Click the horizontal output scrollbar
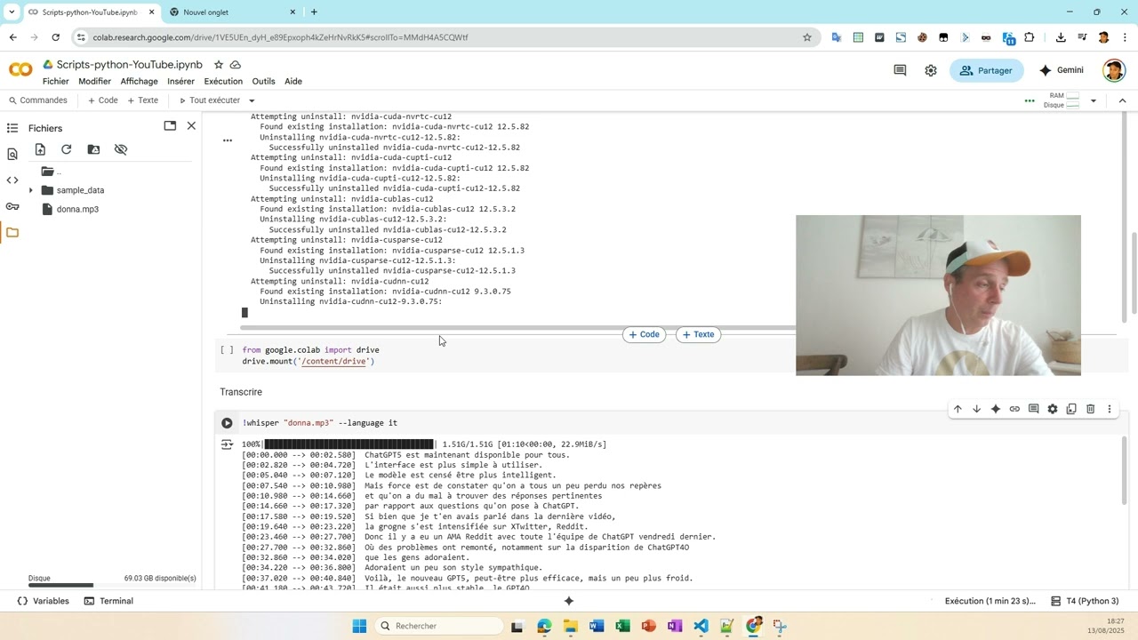The height and width of the screenshot is (640, 1138). 516,327
